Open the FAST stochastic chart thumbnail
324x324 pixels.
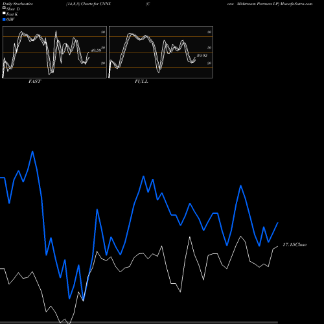pyautogui.click(x=54, y=52)
